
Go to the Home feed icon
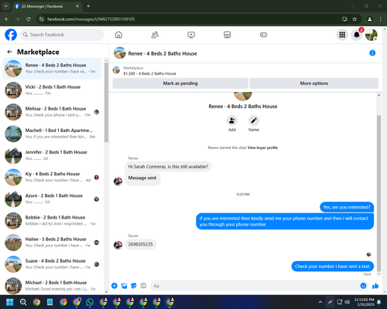pyautogui.click(x=118, y=35)
